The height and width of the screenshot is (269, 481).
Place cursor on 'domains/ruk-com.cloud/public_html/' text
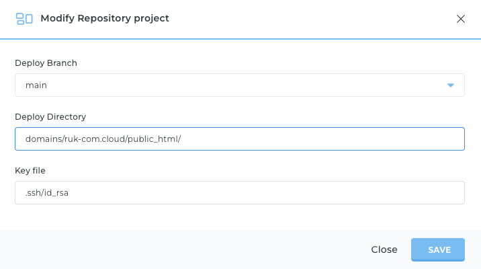click(103, 139)
